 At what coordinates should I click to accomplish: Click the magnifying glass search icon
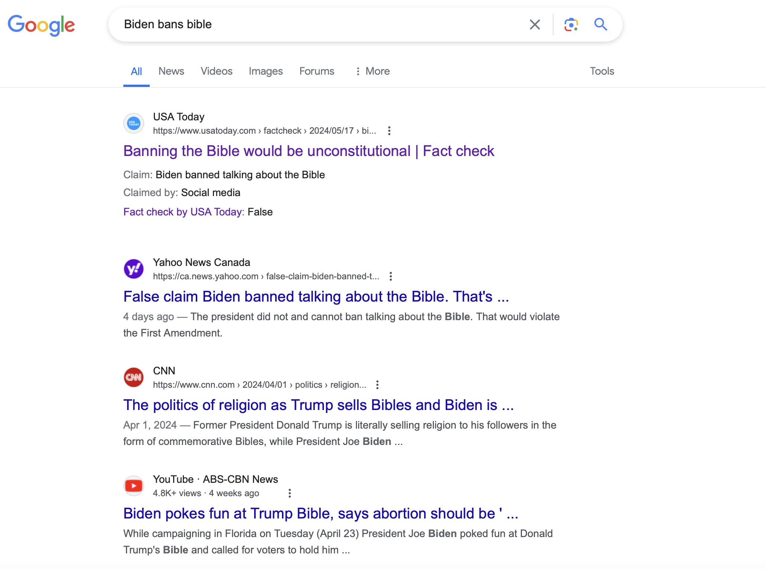[600, 25]
